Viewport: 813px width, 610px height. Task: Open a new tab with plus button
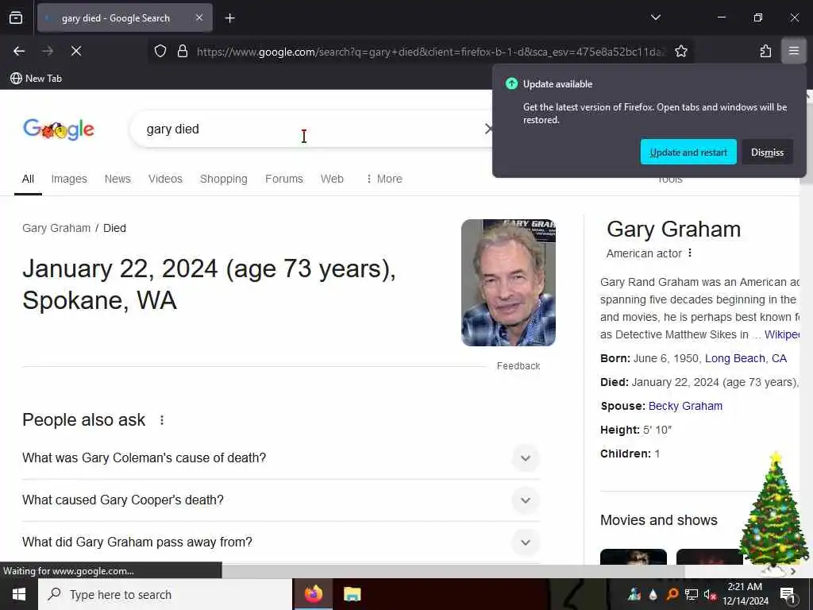[x=229, y=18]
